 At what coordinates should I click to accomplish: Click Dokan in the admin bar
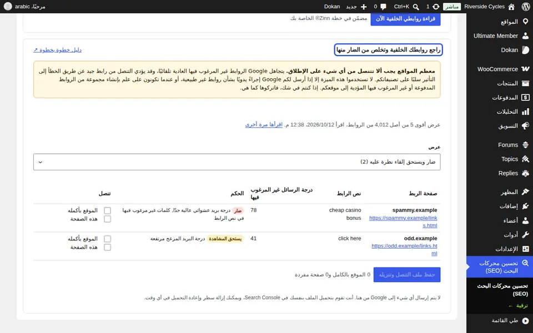coord(332,7)
